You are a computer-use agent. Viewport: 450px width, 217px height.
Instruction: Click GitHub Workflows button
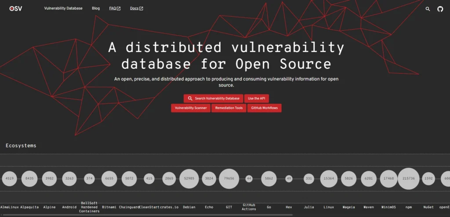264,108
